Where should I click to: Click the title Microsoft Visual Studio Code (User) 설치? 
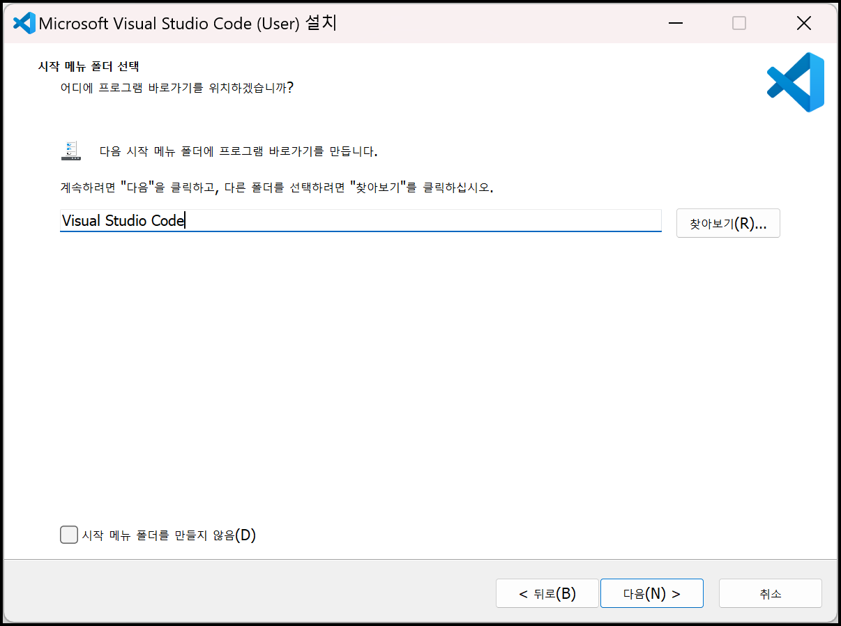[x=188, y=23]
